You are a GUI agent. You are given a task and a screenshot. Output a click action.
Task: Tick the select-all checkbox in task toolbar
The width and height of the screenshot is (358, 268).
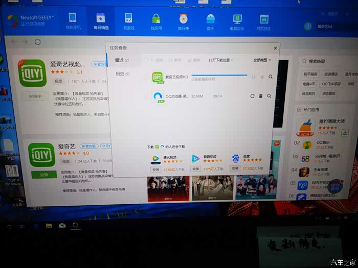(145, 60)
